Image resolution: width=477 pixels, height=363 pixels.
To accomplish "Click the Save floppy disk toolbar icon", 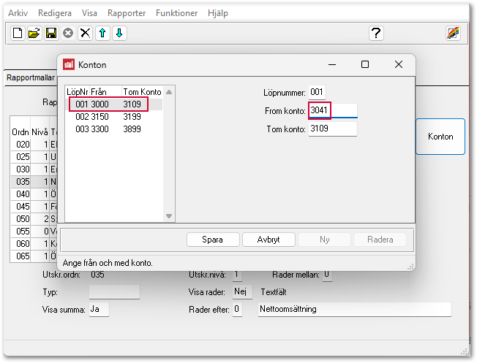I will (x=51, y=33).
